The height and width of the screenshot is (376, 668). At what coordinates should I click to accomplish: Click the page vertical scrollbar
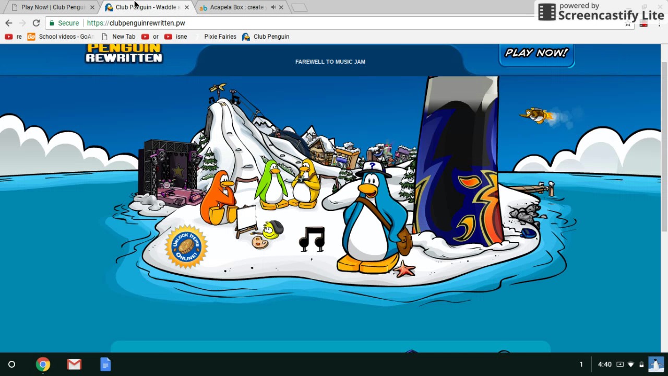tap(664, 146)
